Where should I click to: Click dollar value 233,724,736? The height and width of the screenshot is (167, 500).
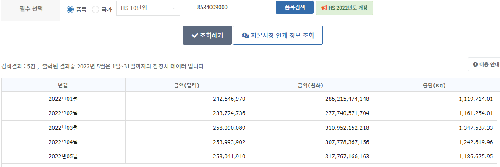point(229,113)
